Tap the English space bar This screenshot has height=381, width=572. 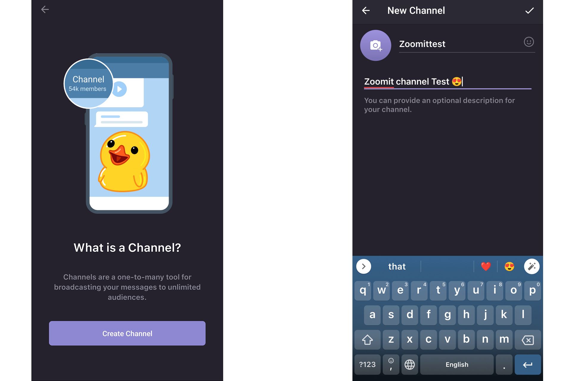[x=457, y=364]
